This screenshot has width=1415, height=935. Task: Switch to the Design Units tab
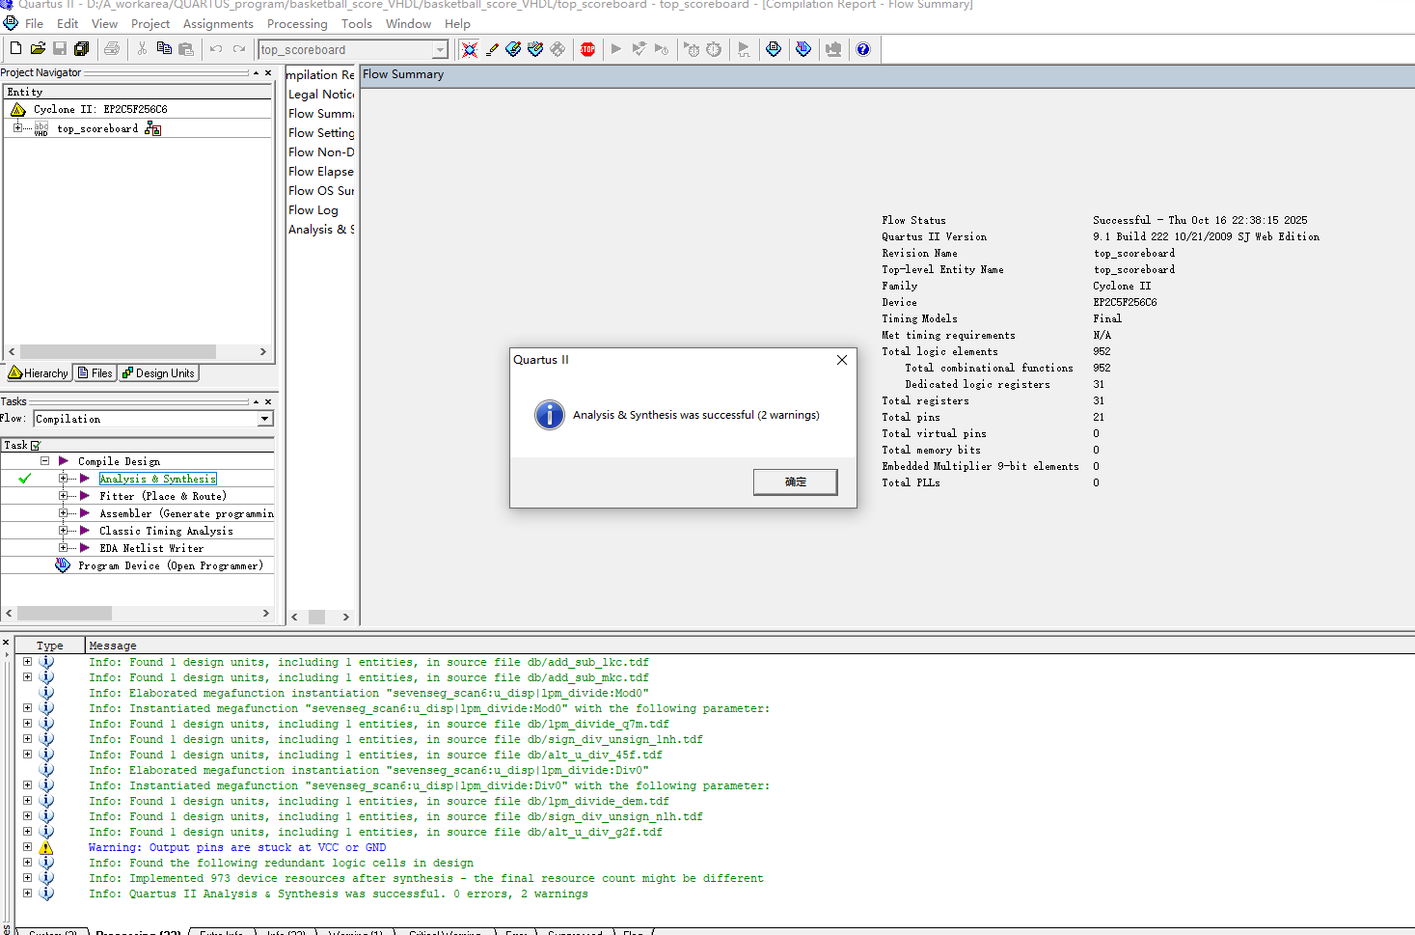click(x=158, y=373)
